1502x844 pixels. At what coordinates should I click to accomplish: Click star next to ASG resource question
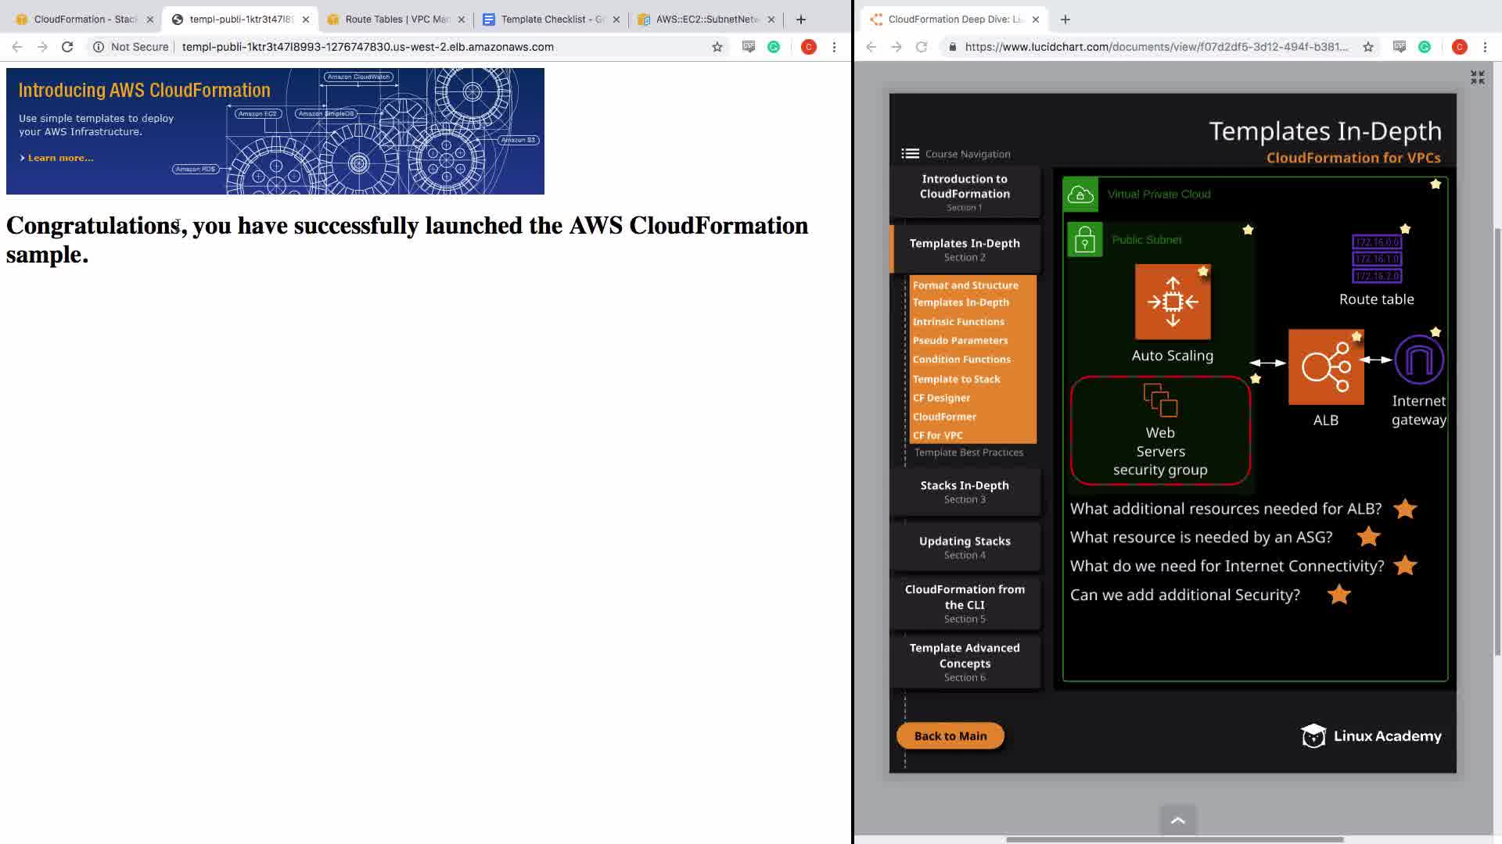click(1368, 538)
